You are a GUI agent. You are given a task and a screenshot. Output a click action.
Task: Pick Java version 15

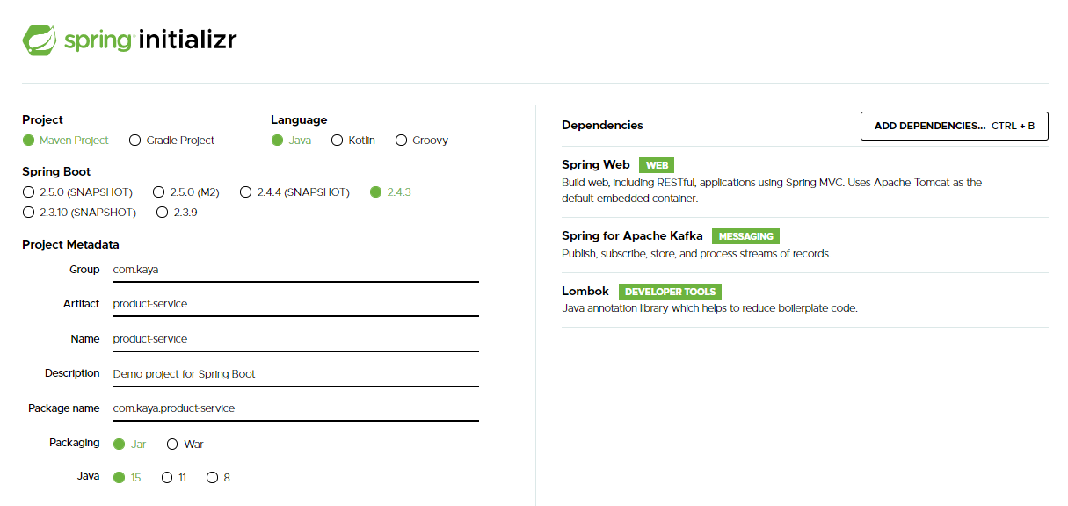(x=127, y=478)
